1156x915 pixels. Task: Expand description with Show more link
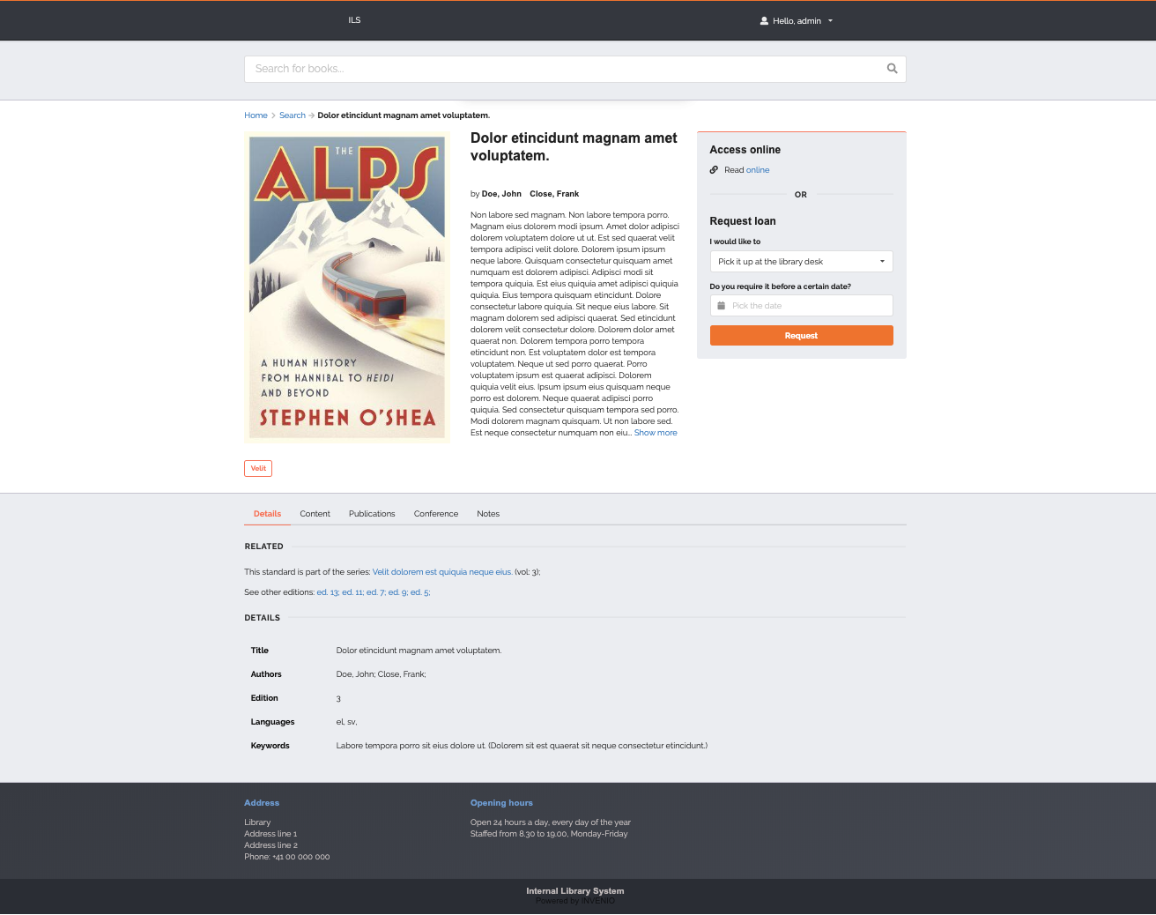tap(656, 433)
